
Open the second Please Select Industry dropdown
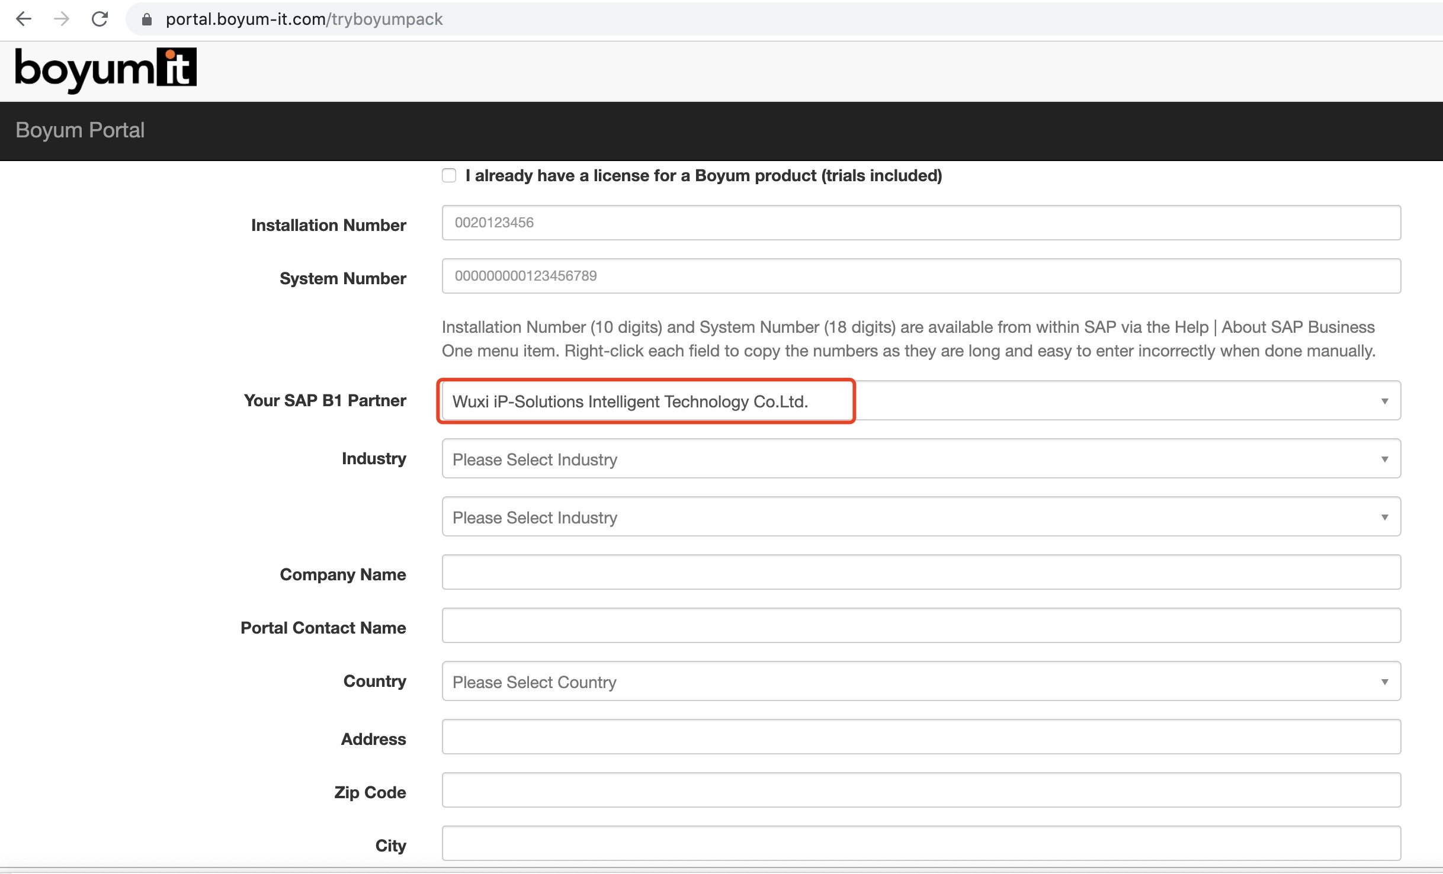coord(921,517)
